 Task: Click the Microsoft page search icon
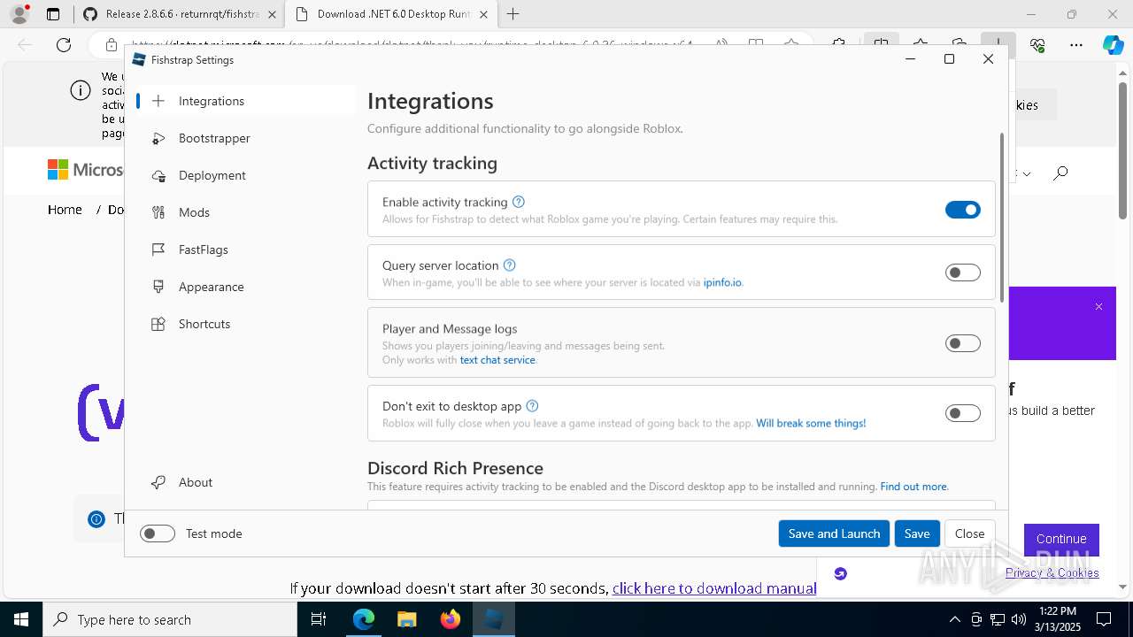pos(1060,173)
